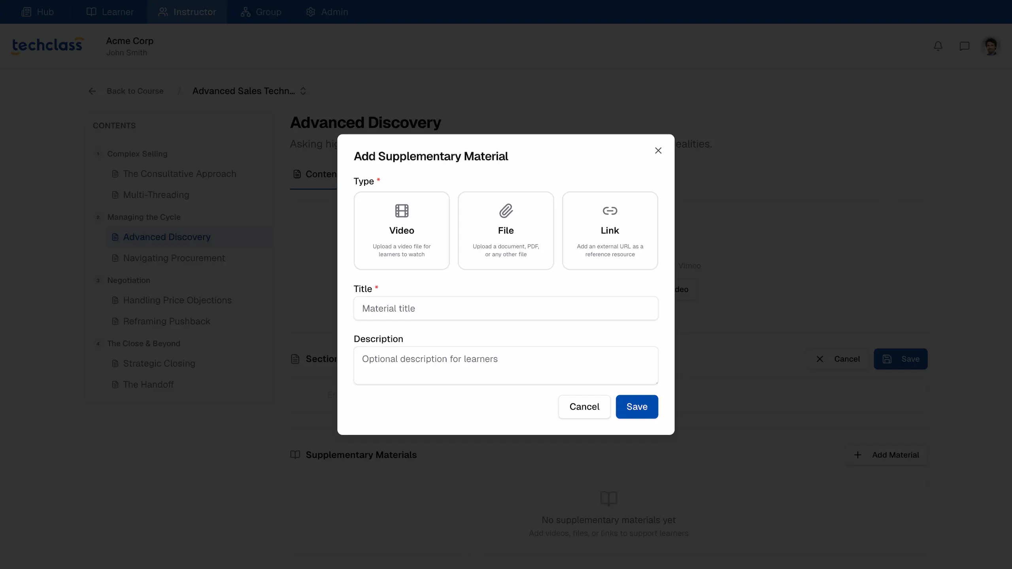
Task: Expand the Advanced Sales Techn... course switcher
Action: point(303,91)
